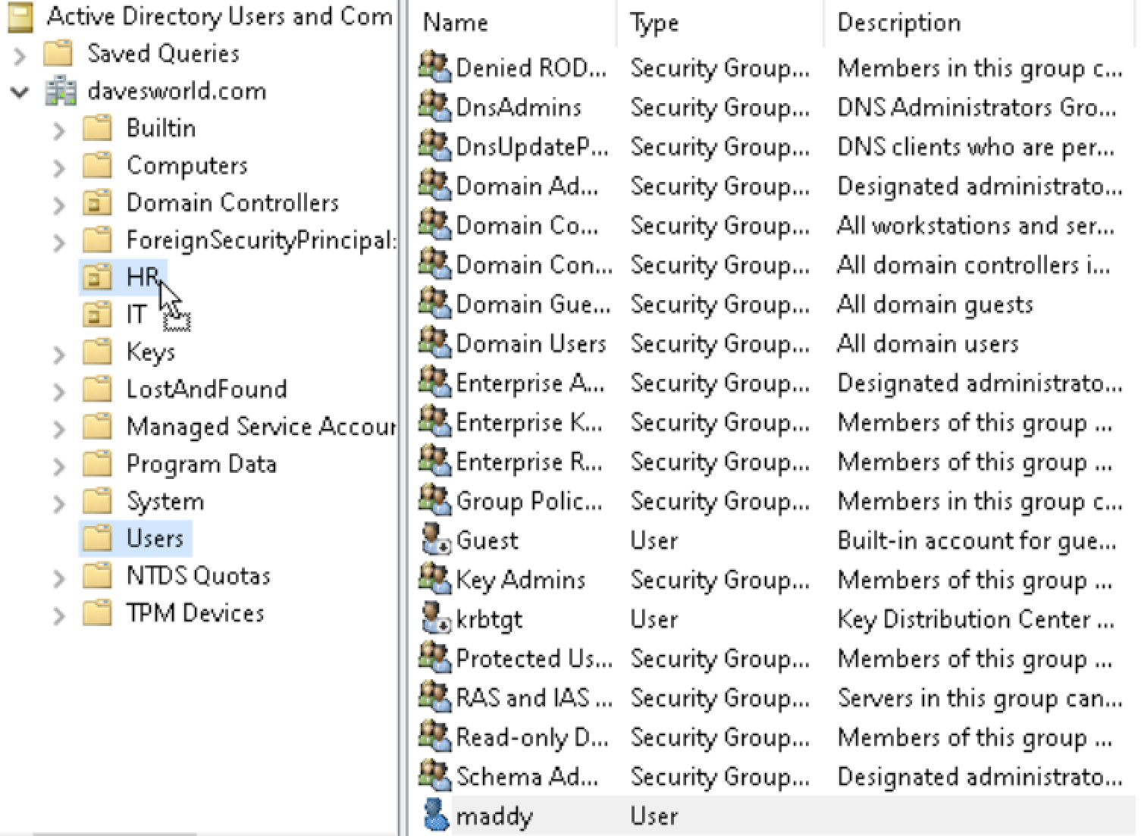Click the Guest user account icon
The width and height of the screenshot is (1141, 836).
point(435,540)
